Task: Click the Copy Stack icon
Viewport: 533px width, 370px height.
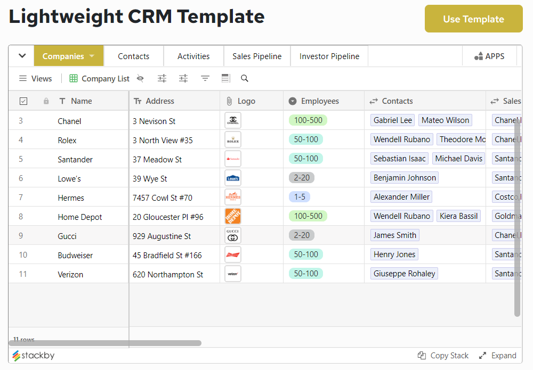Action: point(422,356)
